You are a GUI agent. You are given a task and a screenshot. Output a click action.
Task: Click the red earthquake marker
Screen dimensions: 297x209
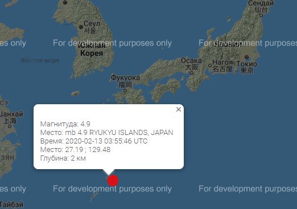pos(113,181)
